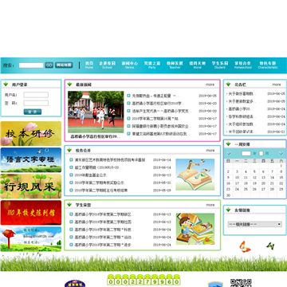Select day 30 in the calendar
Image resolution: width=287 pixels, height=287 pixels.
click(228, 195)
